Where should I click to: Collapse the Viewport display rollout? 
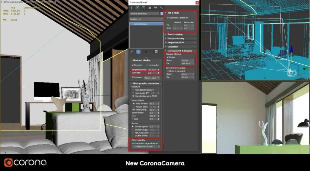[141, 60]
